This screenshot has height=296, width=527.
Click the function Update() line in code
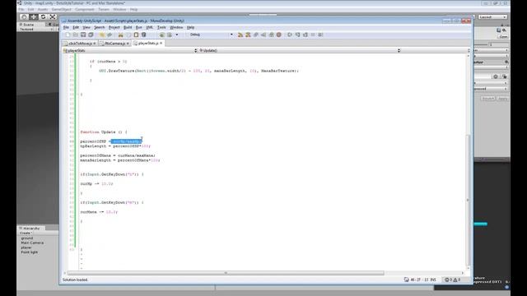[x=104, y=132]
